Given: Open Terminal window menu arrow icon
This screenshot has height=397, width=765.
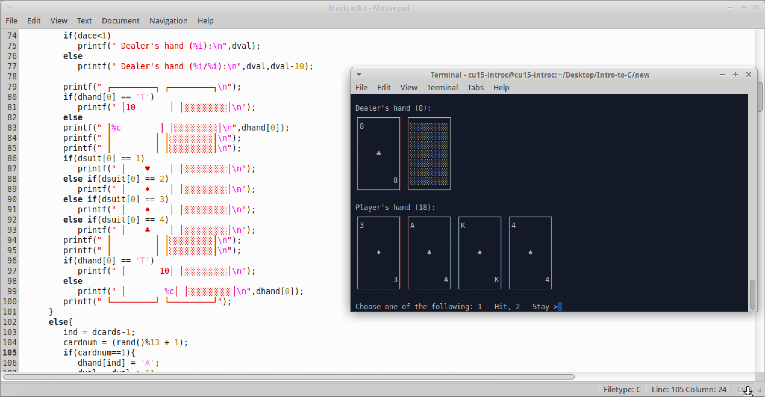Looking at the screenshot, I should tap(359, 75).
